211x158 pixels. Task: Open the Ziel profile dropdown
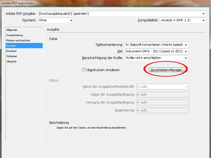coord(186,51)
